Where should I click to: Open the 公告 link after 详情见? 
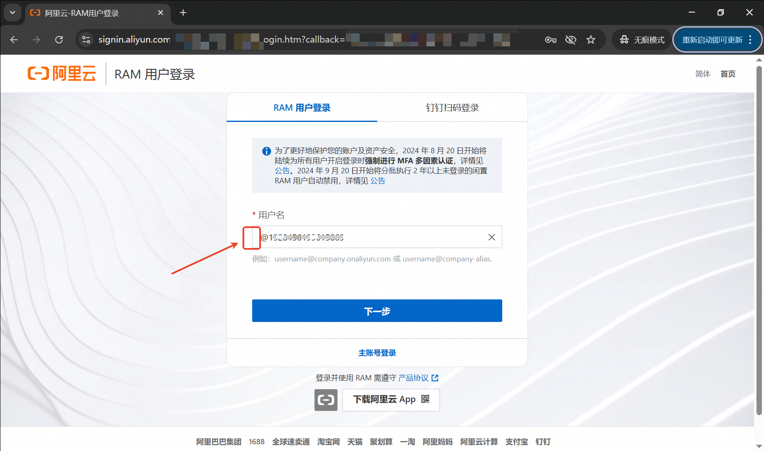coord(378,181)
